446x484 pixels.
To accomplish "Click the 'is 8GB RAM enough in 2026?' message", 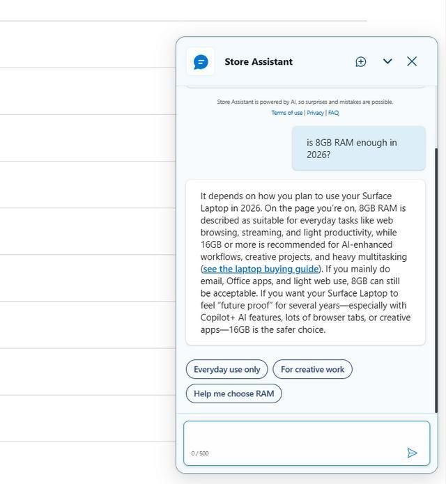I will [x=359, y=148].
